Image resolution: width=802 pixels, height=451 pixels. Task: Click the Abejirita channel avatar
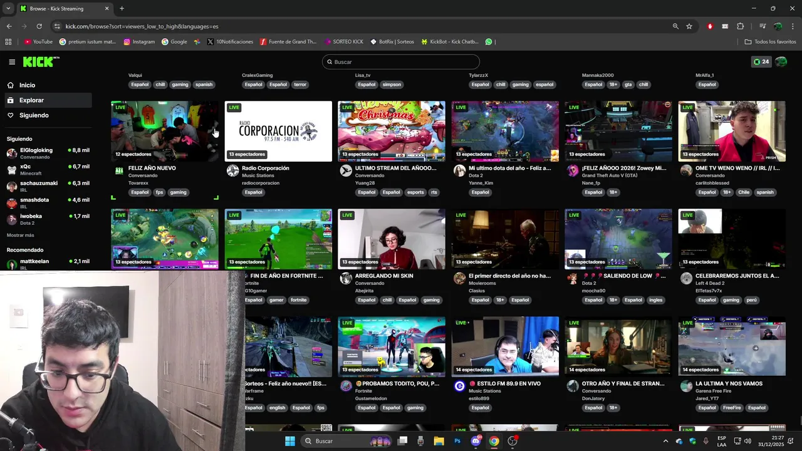(346, 279)
